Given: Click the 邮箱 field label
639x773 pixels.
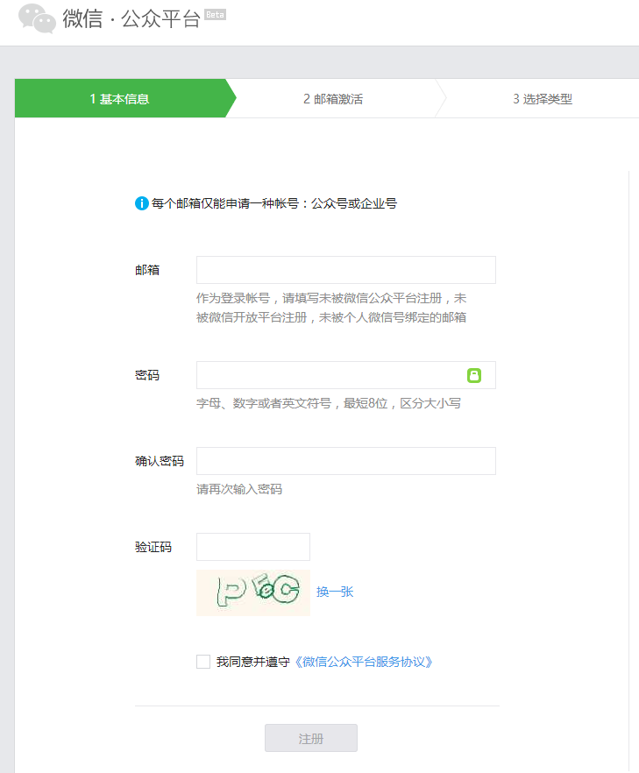Looking at the screenshot, I should click(147, 270).
